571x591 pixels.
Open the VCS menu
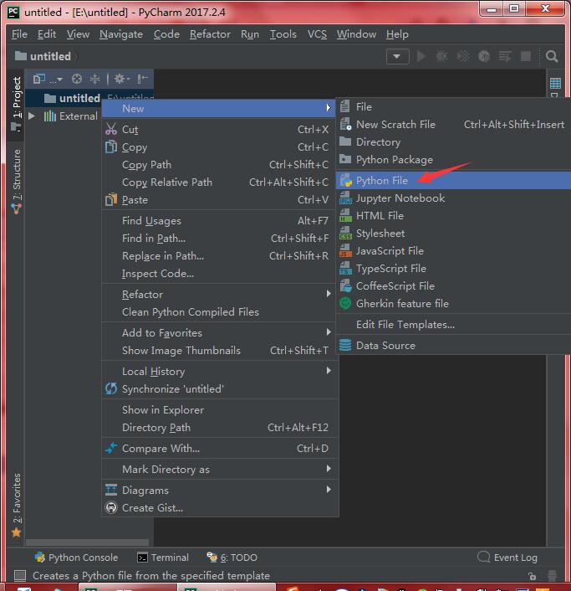tap(317, 34)
